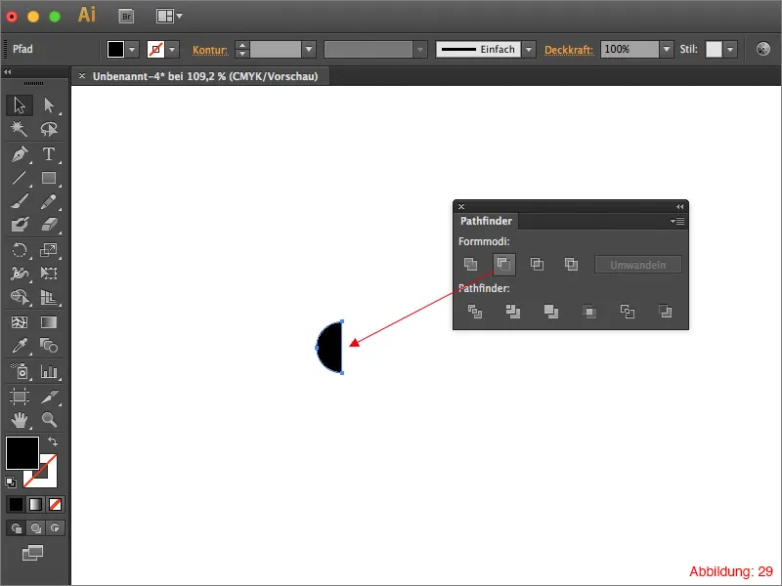
Task: Set paint type to None (red slash)
Action: tap(55, 504)
